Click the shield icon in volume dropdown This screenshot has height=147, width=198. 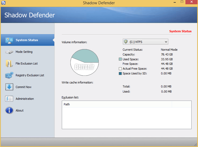coord(126,42)
